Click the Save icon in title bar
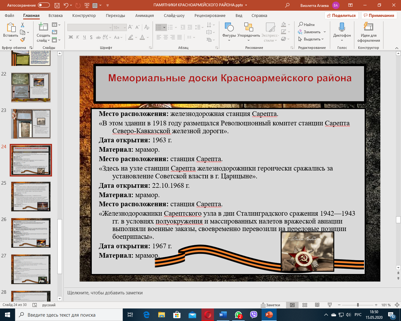This screenshot has width=401, height=321. pos(57,5)
